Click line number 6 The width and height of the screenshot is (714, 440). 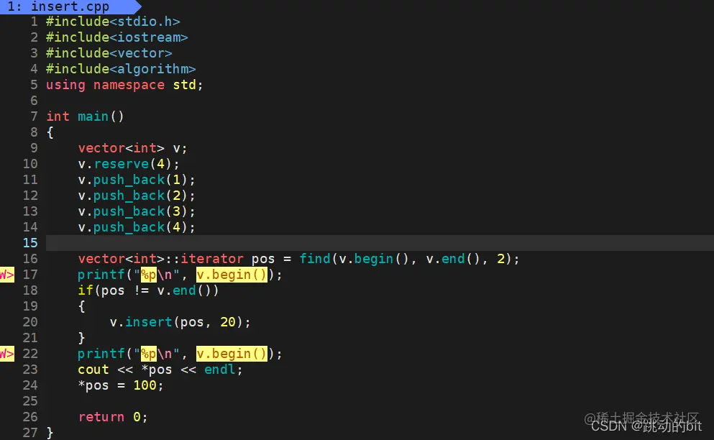[34, 101]
